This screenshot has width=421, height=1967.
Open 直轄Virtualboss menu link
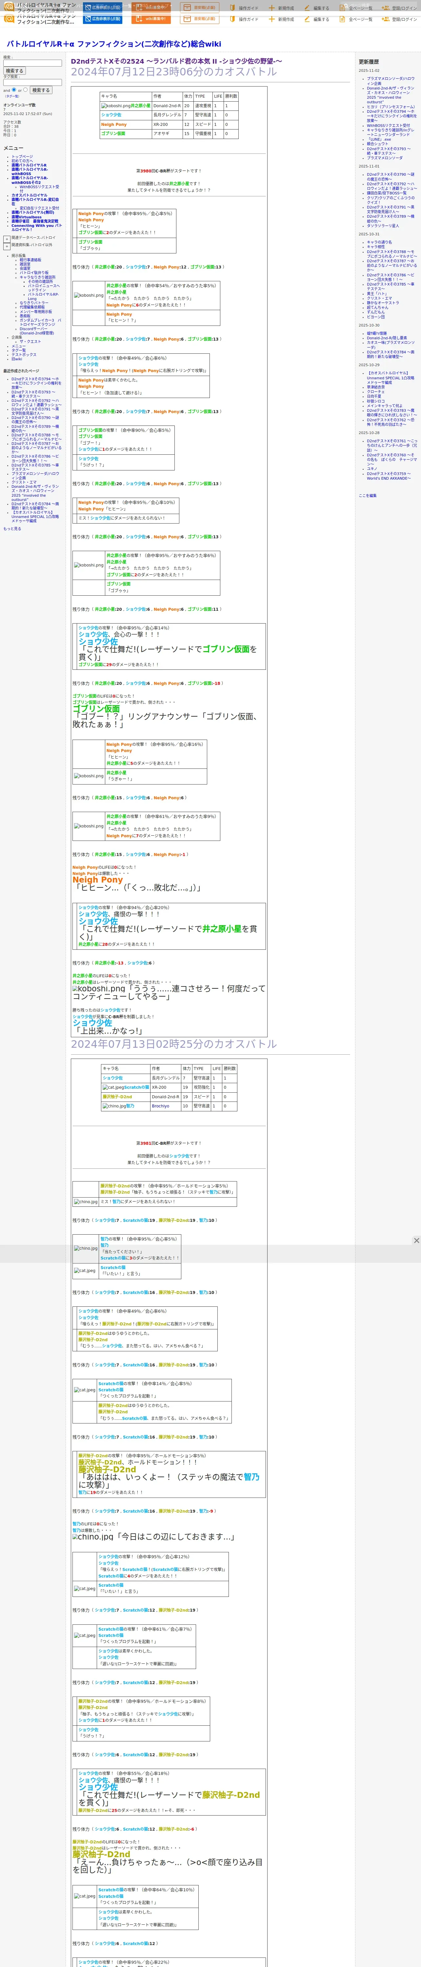click(x=27, y=217)
